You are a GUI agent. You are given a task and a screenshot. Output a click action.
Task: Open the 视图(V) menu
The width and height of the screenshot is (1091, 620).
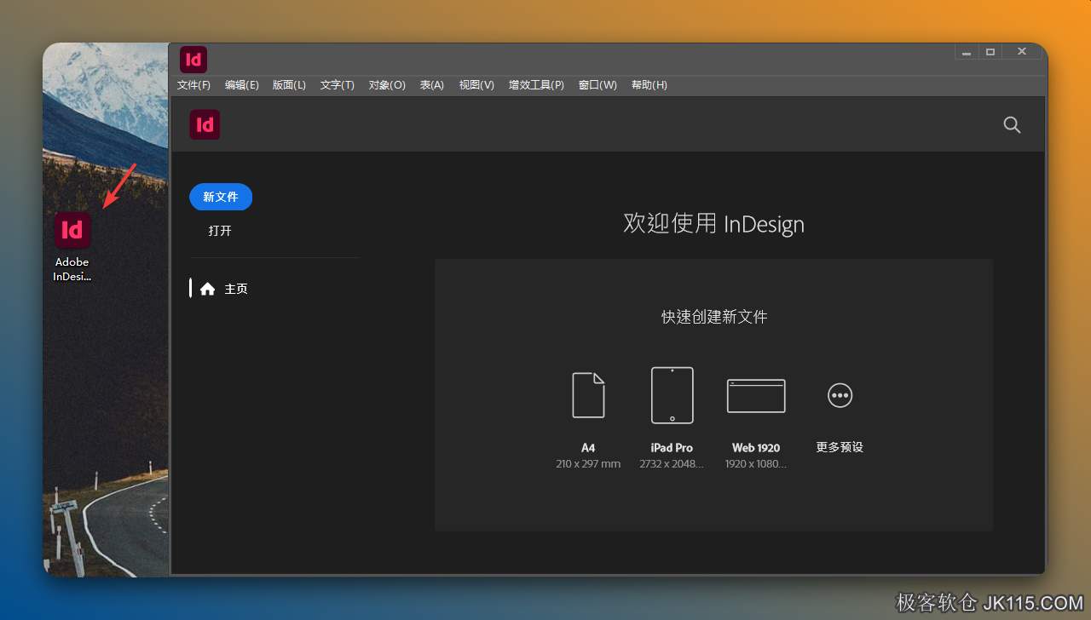(x=476, y=85)
